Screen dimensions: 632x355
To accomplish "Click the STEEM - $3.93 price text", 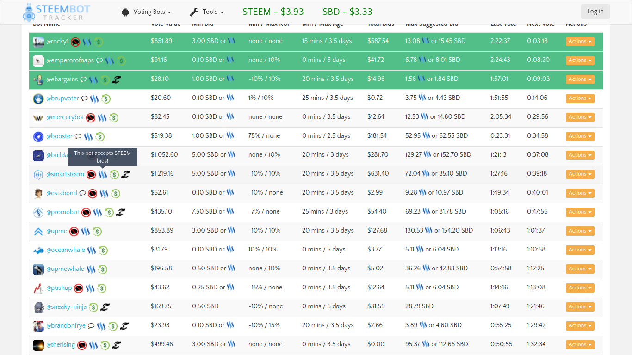I will coord(273,12).
